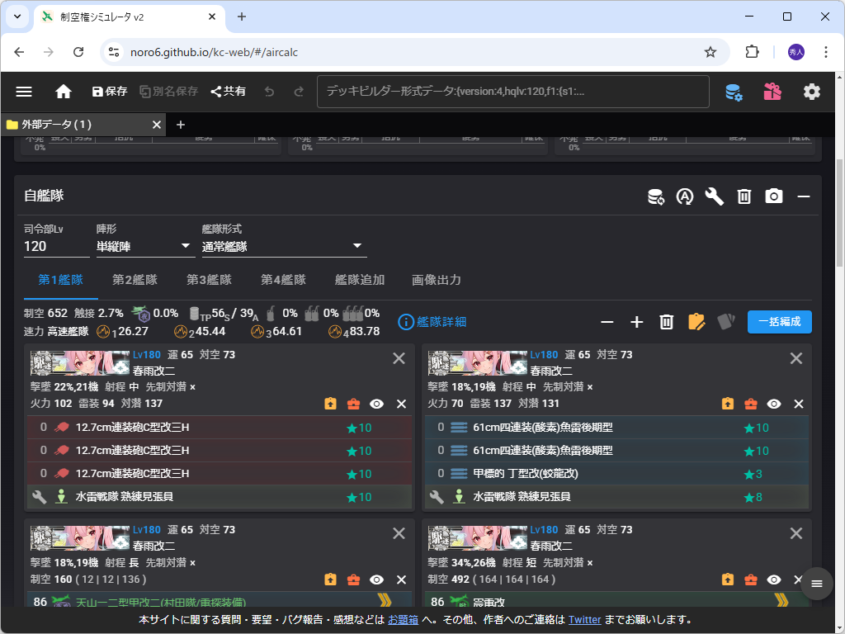This screenshot has height=634, width=845.
Task: Click the ship database icon next to gift icon
Action: 733,91
